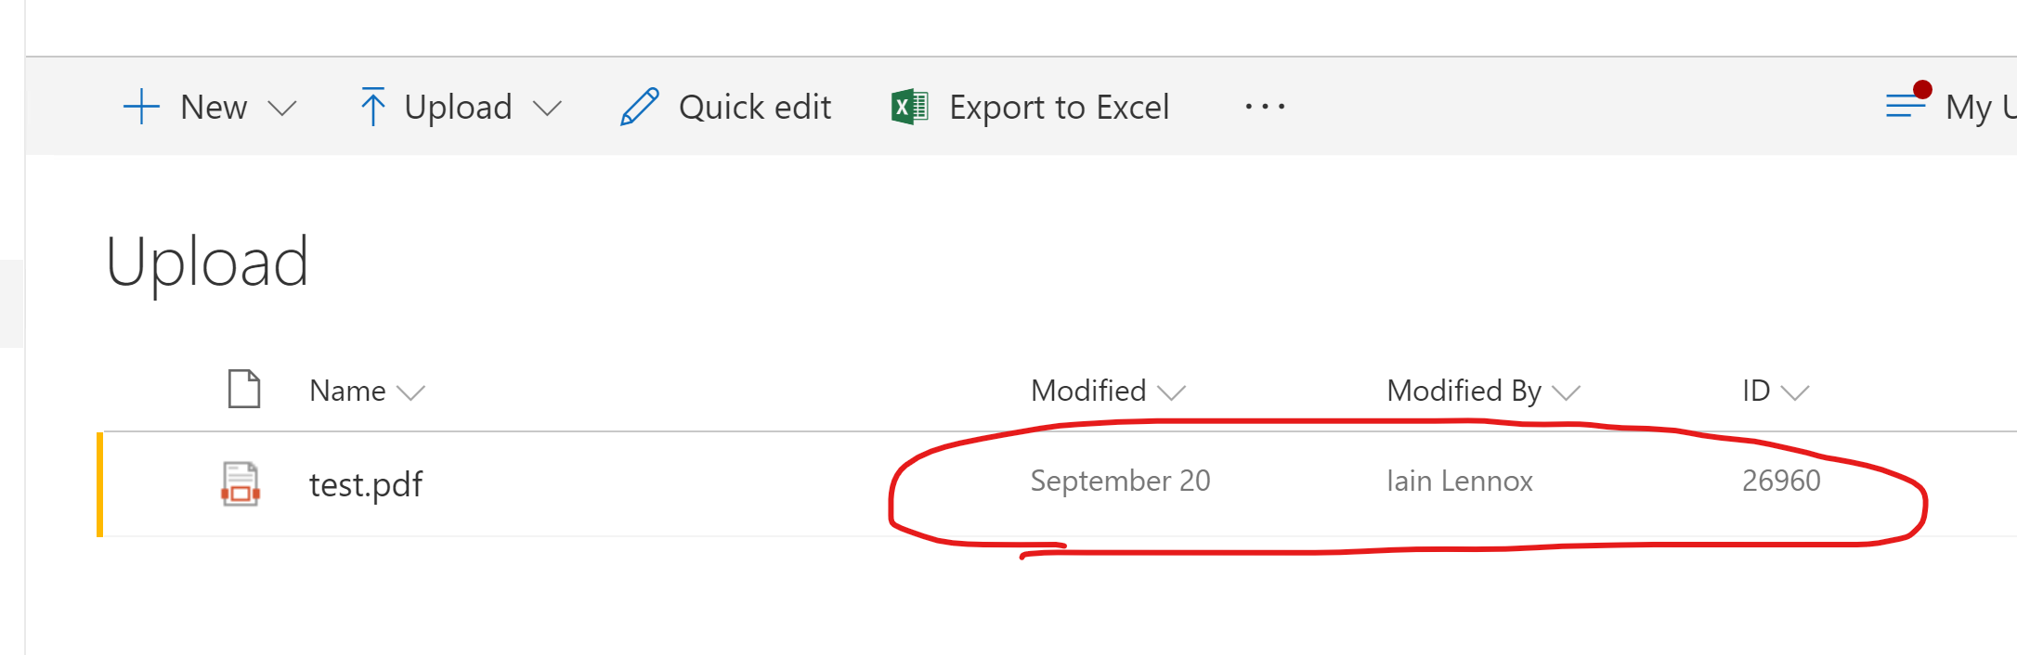The height and width of the screenshot is (655, 2017).
Task: Click the Excel icon next to Export
Action: pyautogui.click(x=907, y=106)
